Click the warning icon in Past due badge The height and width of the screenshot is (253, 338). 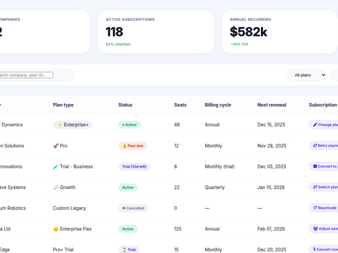pyautogui.click(x=124, y=146)
